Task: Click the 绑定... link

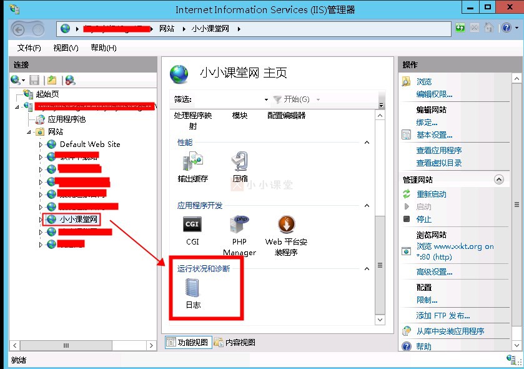Action: click(x=427, y=123)
